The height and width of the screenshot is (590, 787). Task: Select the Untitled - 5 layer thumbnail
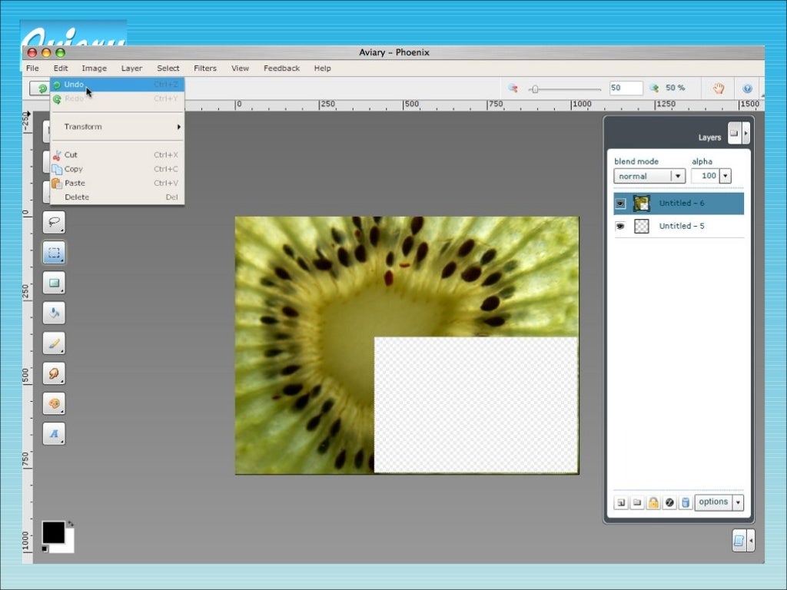tap(642, 227)
